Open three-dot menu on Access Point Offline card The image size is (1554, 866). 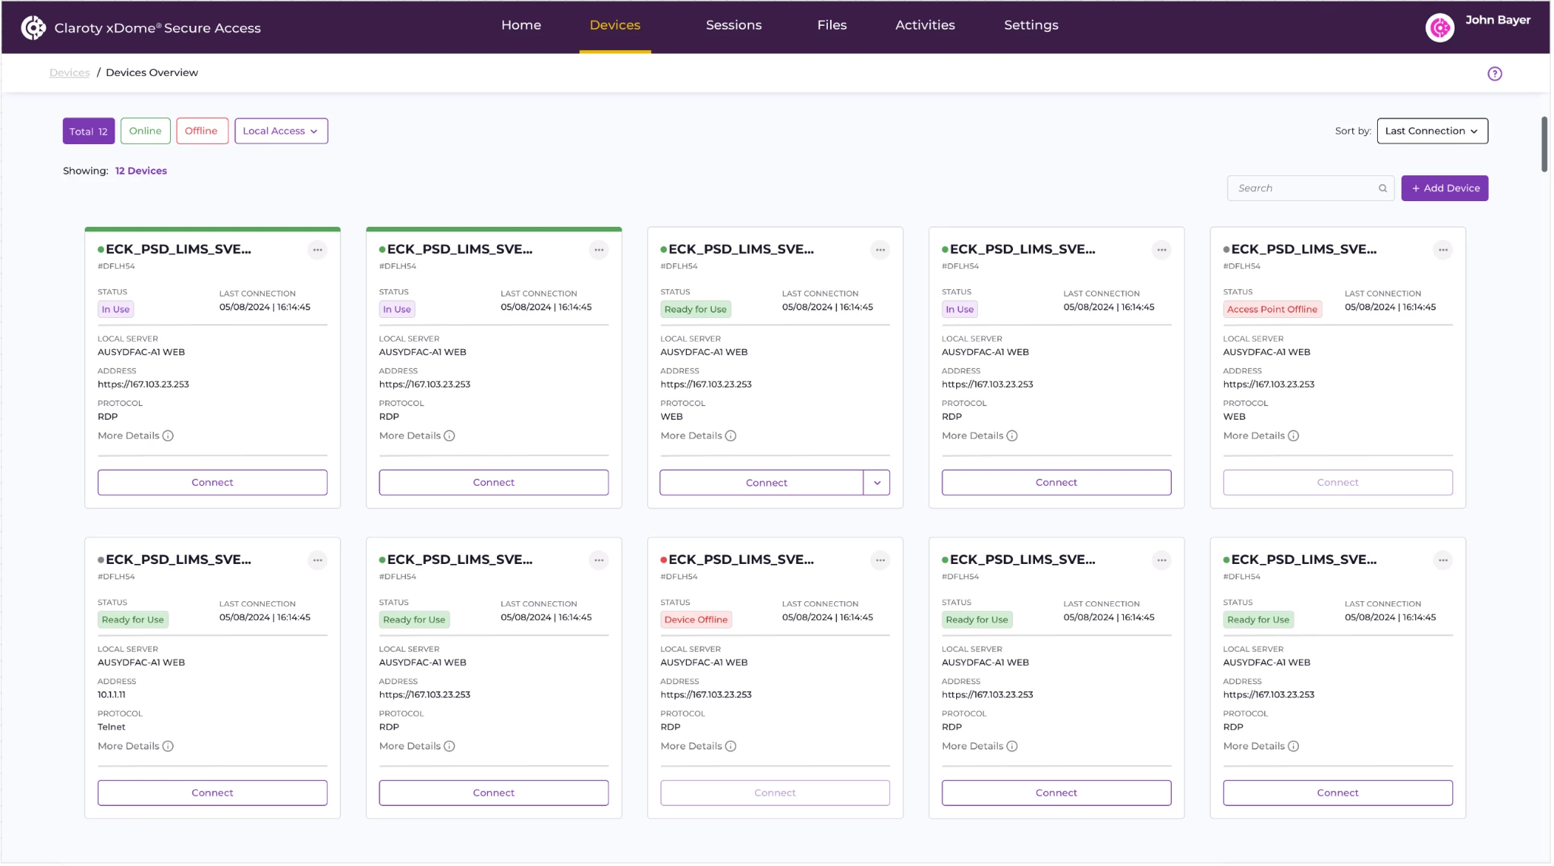coord(1442,250)
